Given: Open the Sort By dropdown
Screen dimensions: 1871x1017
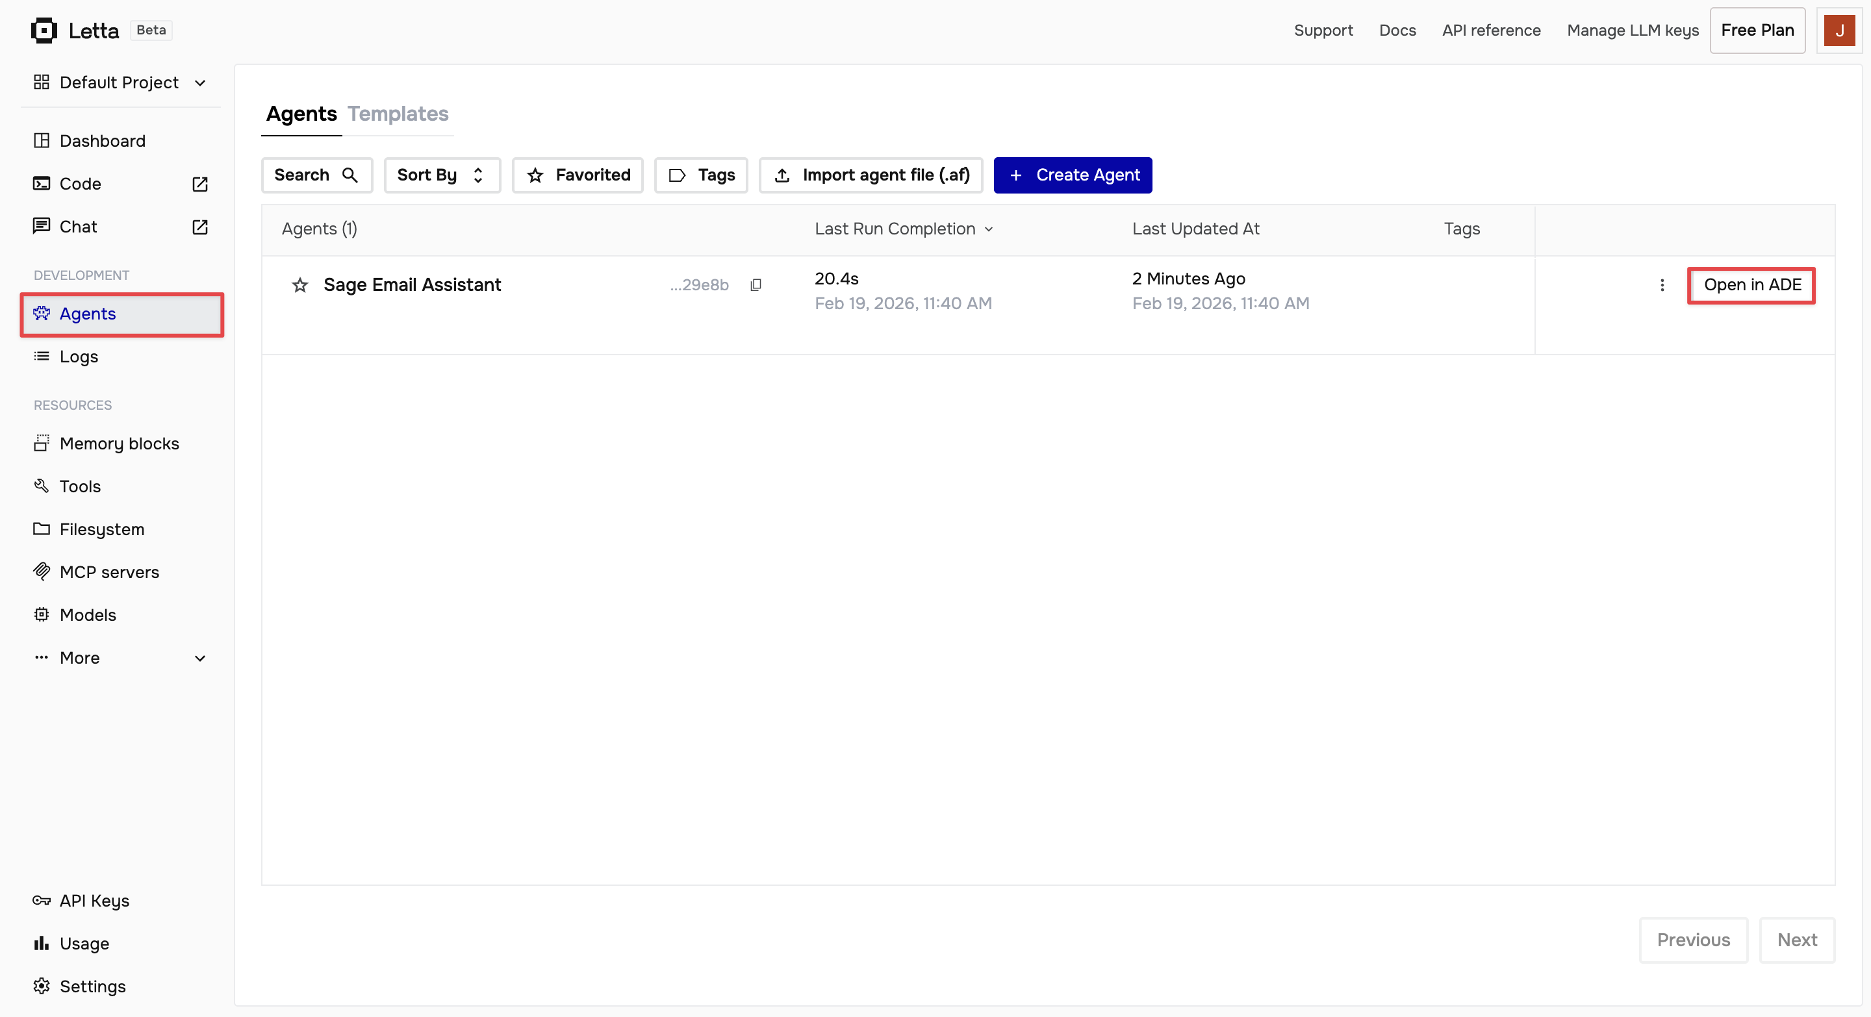Looking at the screenshot, I should tap(442, 175).
